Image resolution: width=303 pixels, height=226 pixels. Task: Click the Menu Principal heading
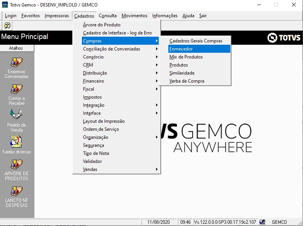click(x=25, y=36)
